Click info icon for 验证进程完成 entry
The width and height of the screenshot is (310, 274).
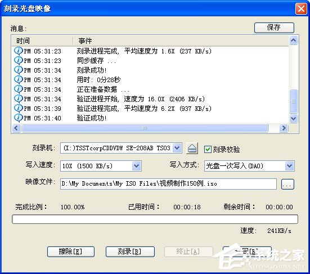19,109
